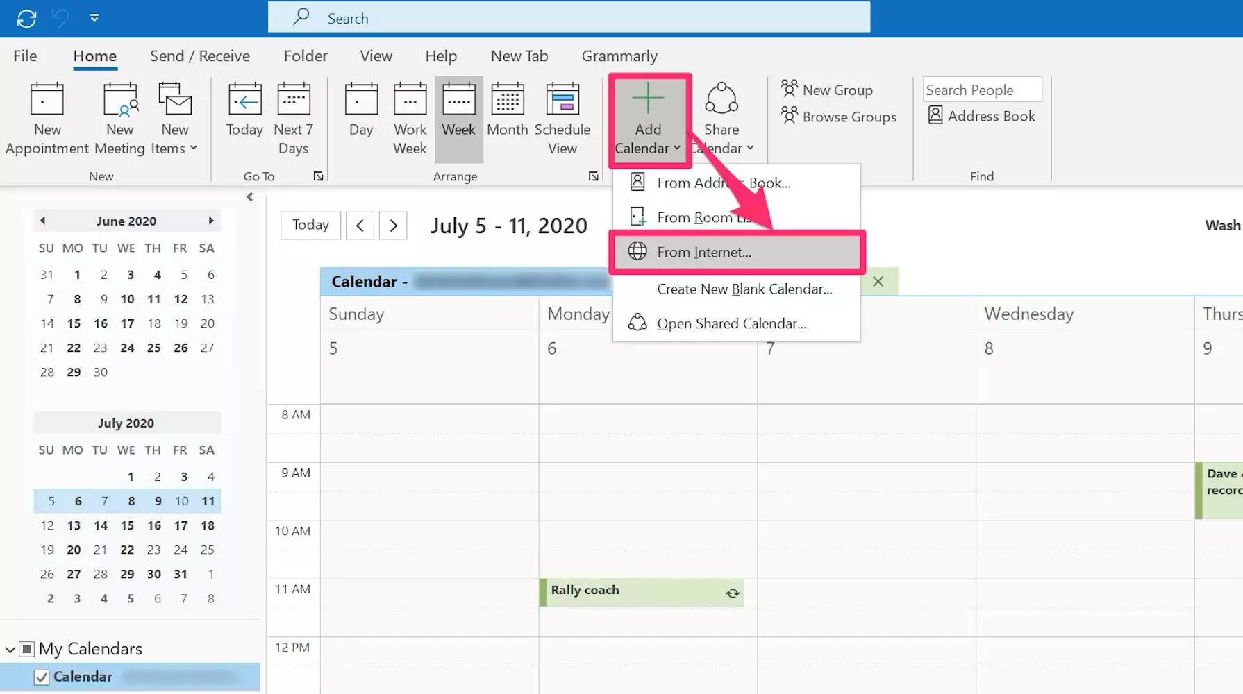Go to next week with forward arrow
The image size is (1243, 694).
[393, 226]
